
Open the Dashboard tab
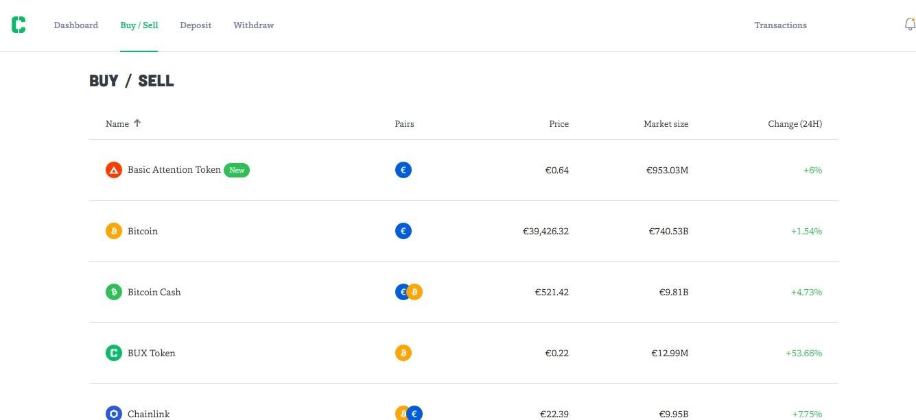point(76,25)
